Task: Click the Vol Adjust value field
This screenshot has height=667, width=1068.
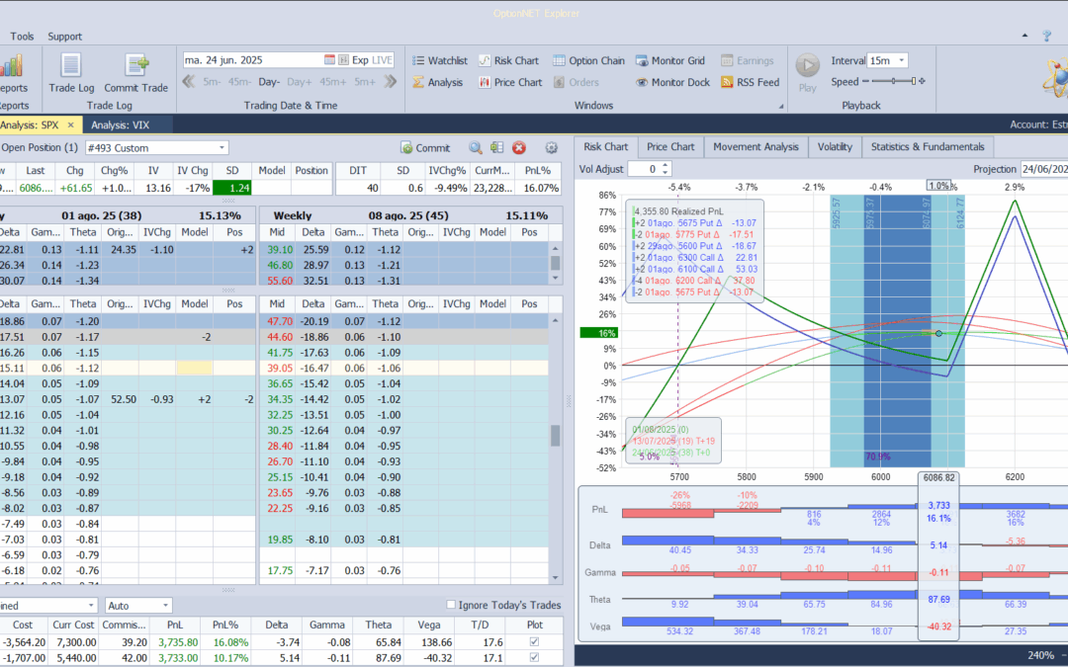Action: [645, 169]
